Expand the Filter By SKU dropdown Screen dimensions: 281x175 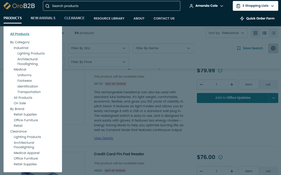click(x=98, y=48)
